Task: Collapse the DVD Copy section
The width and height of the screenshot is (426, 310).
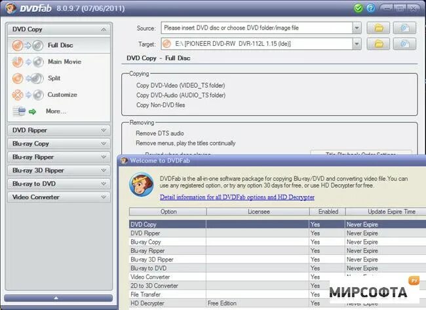Action: (59, 29)
